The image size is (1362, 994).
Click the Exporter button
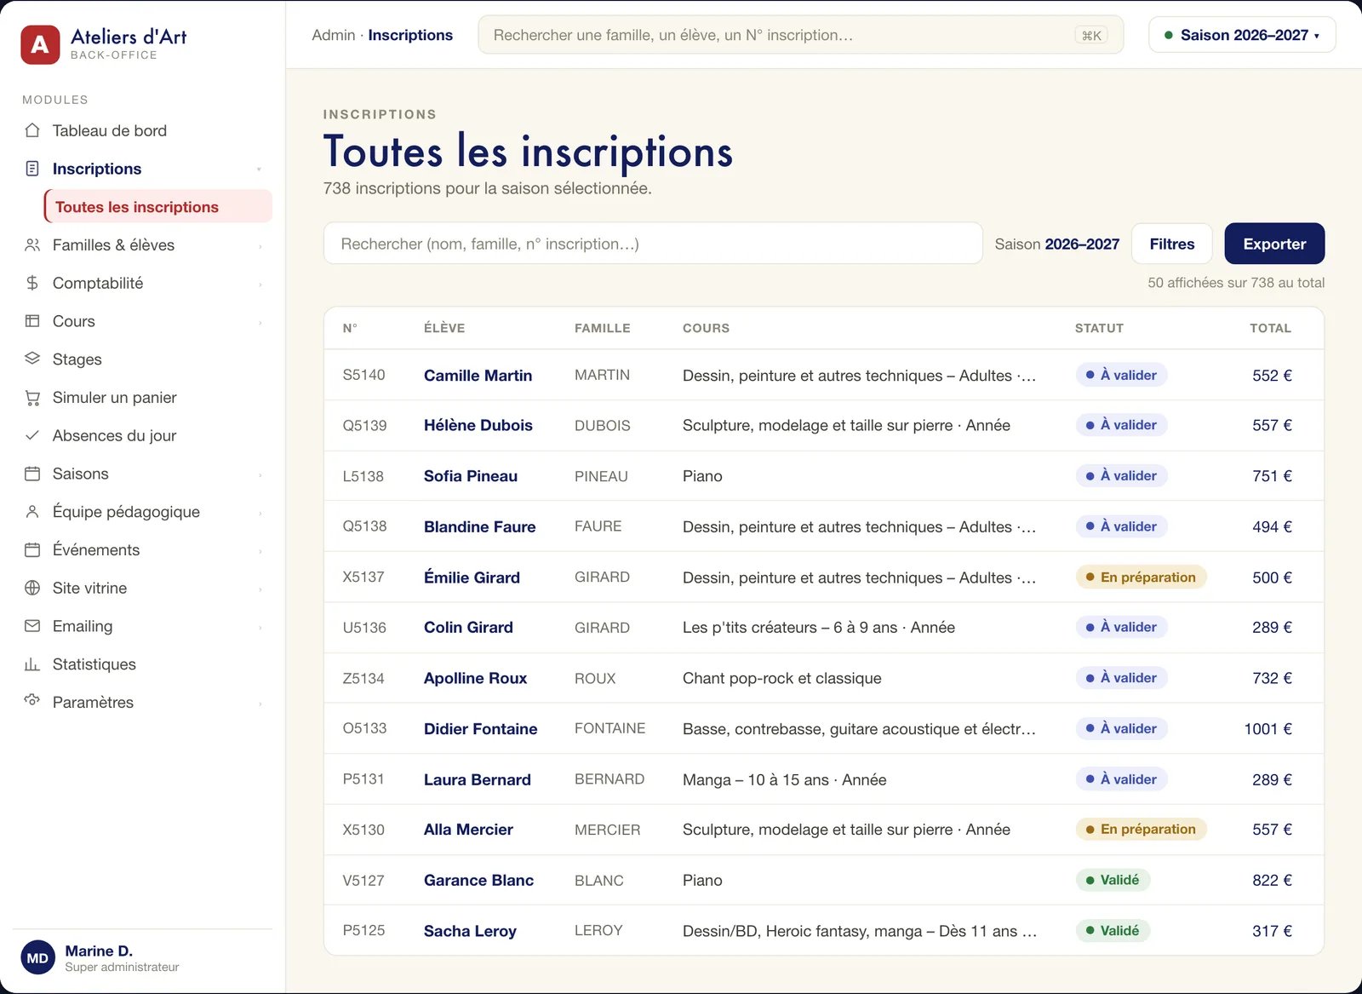(1274, 244)
